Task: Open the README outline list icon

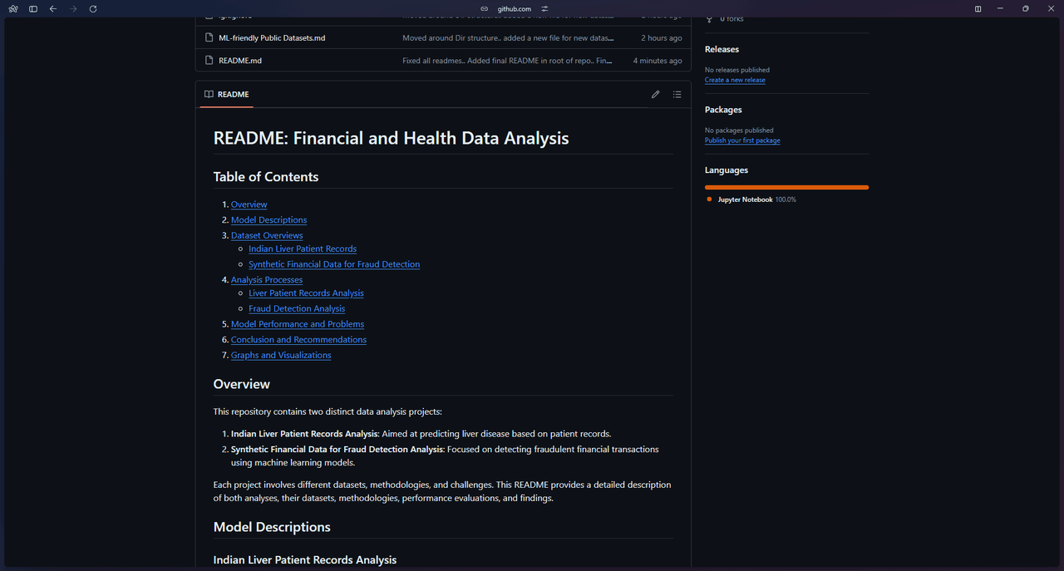Action: click(x=677, y=95)
